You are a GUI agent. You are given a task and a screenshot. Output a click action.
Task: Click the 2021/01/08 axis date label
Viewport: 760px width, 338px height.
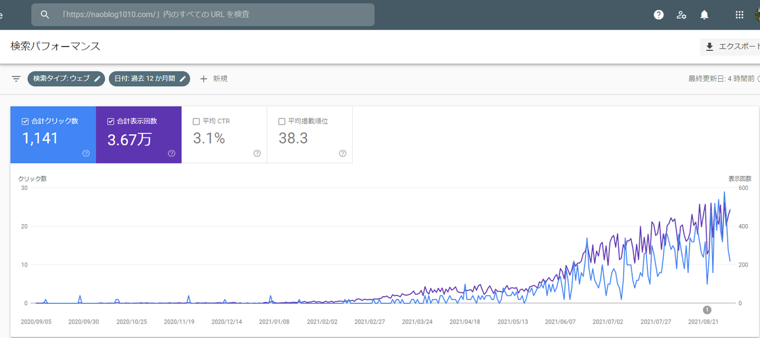[274, 322]
